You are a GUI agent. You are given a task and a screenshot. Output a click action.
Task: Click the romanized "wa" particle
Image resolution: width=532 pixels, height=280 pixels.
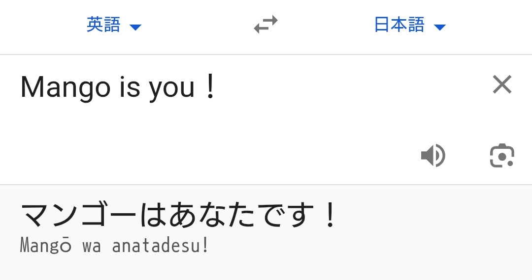[x=92, y=246]
